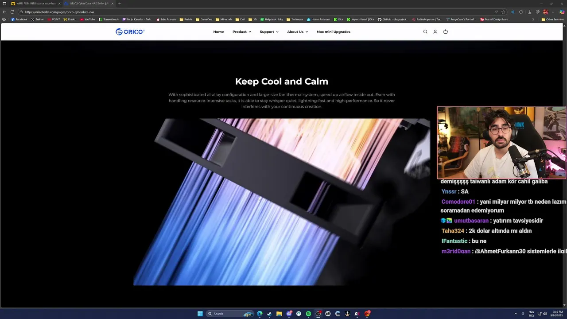
Task: Open the shopping cart icon
Action: 446,31
